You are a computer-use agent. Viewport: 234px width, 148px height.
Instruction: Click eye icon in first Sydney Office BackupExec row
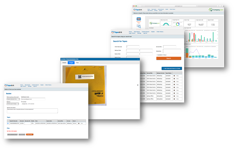point(174,96)
